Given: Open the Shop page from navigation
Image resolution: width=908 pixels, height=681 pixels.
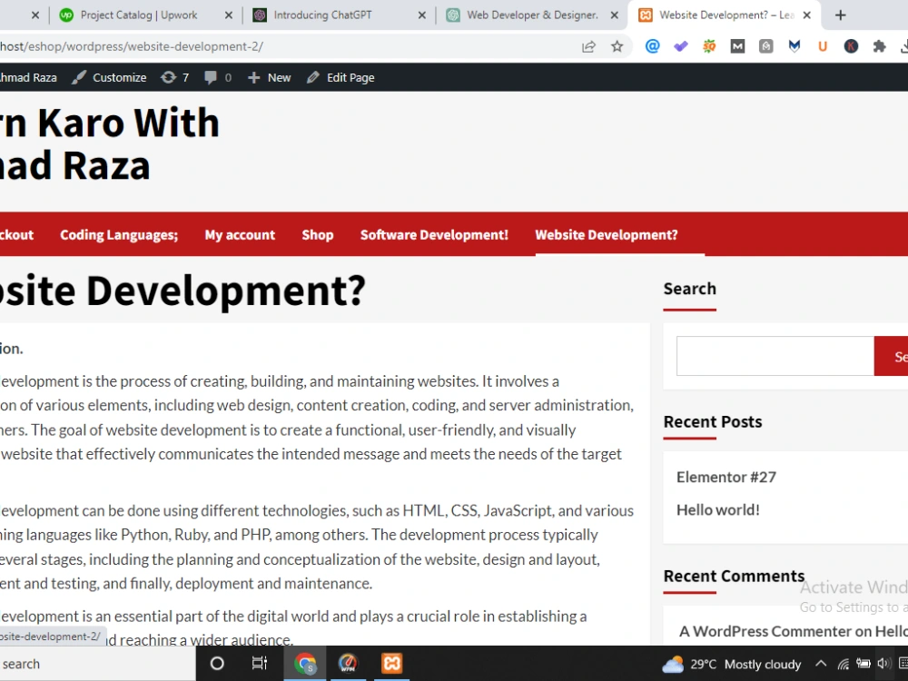Looking at the screenshot, I should (x=317, y=234).
